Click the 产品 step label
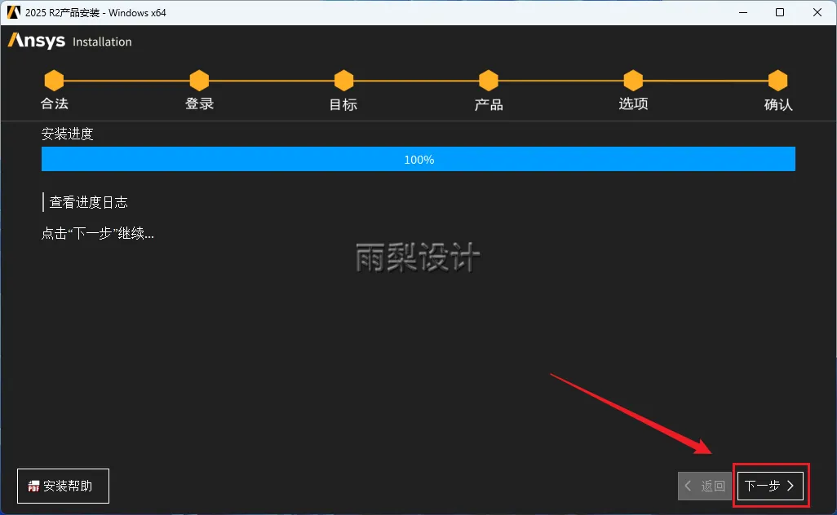 [489, 104]
